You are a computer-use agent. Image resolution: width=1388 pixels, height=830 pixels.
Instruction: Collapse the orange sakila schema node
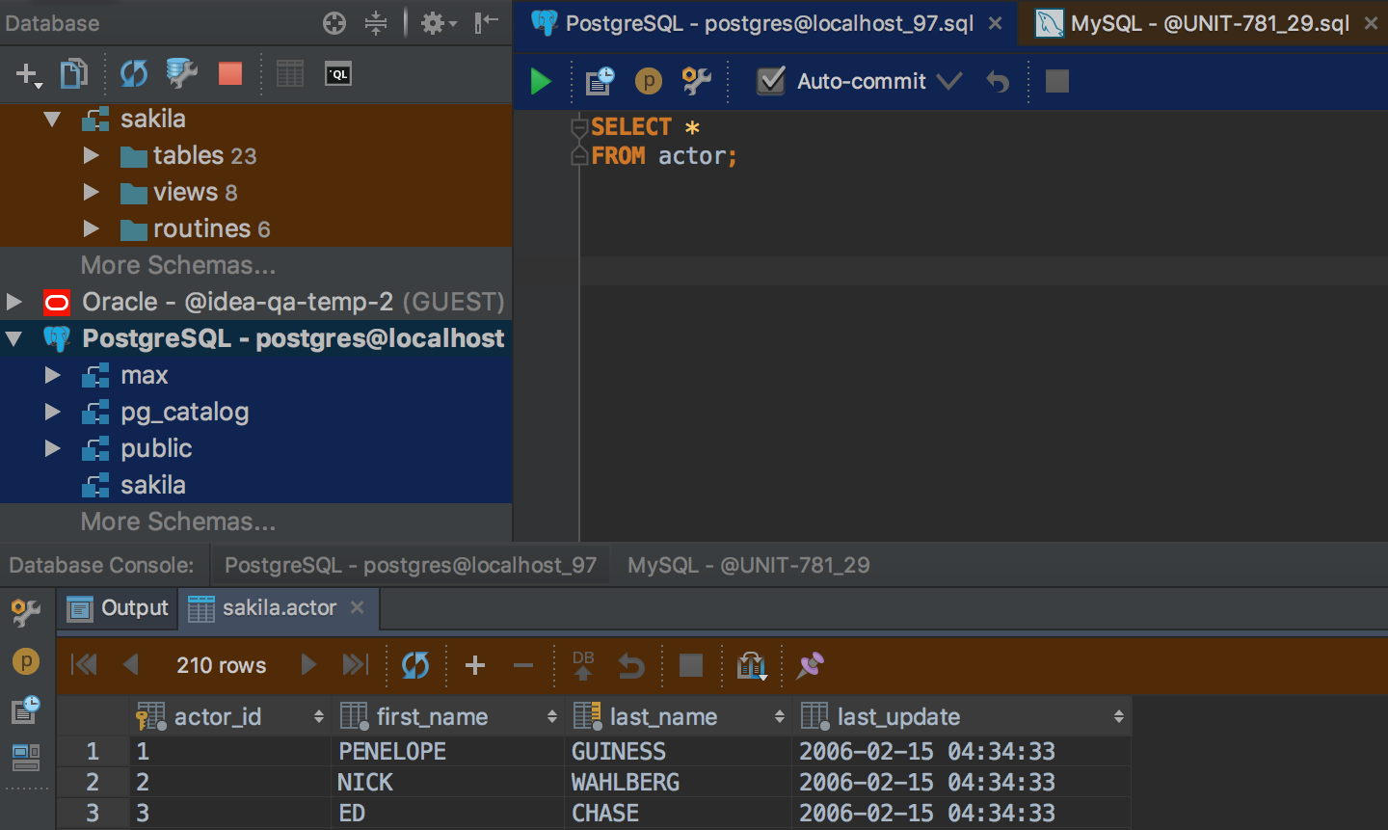click(52, 120)
